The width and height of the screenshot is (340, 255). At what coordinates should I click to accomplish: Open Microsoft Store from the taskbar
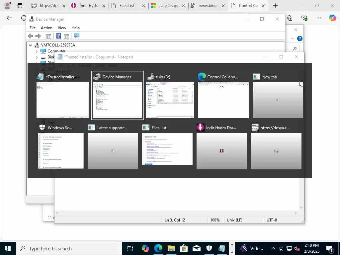184,248
